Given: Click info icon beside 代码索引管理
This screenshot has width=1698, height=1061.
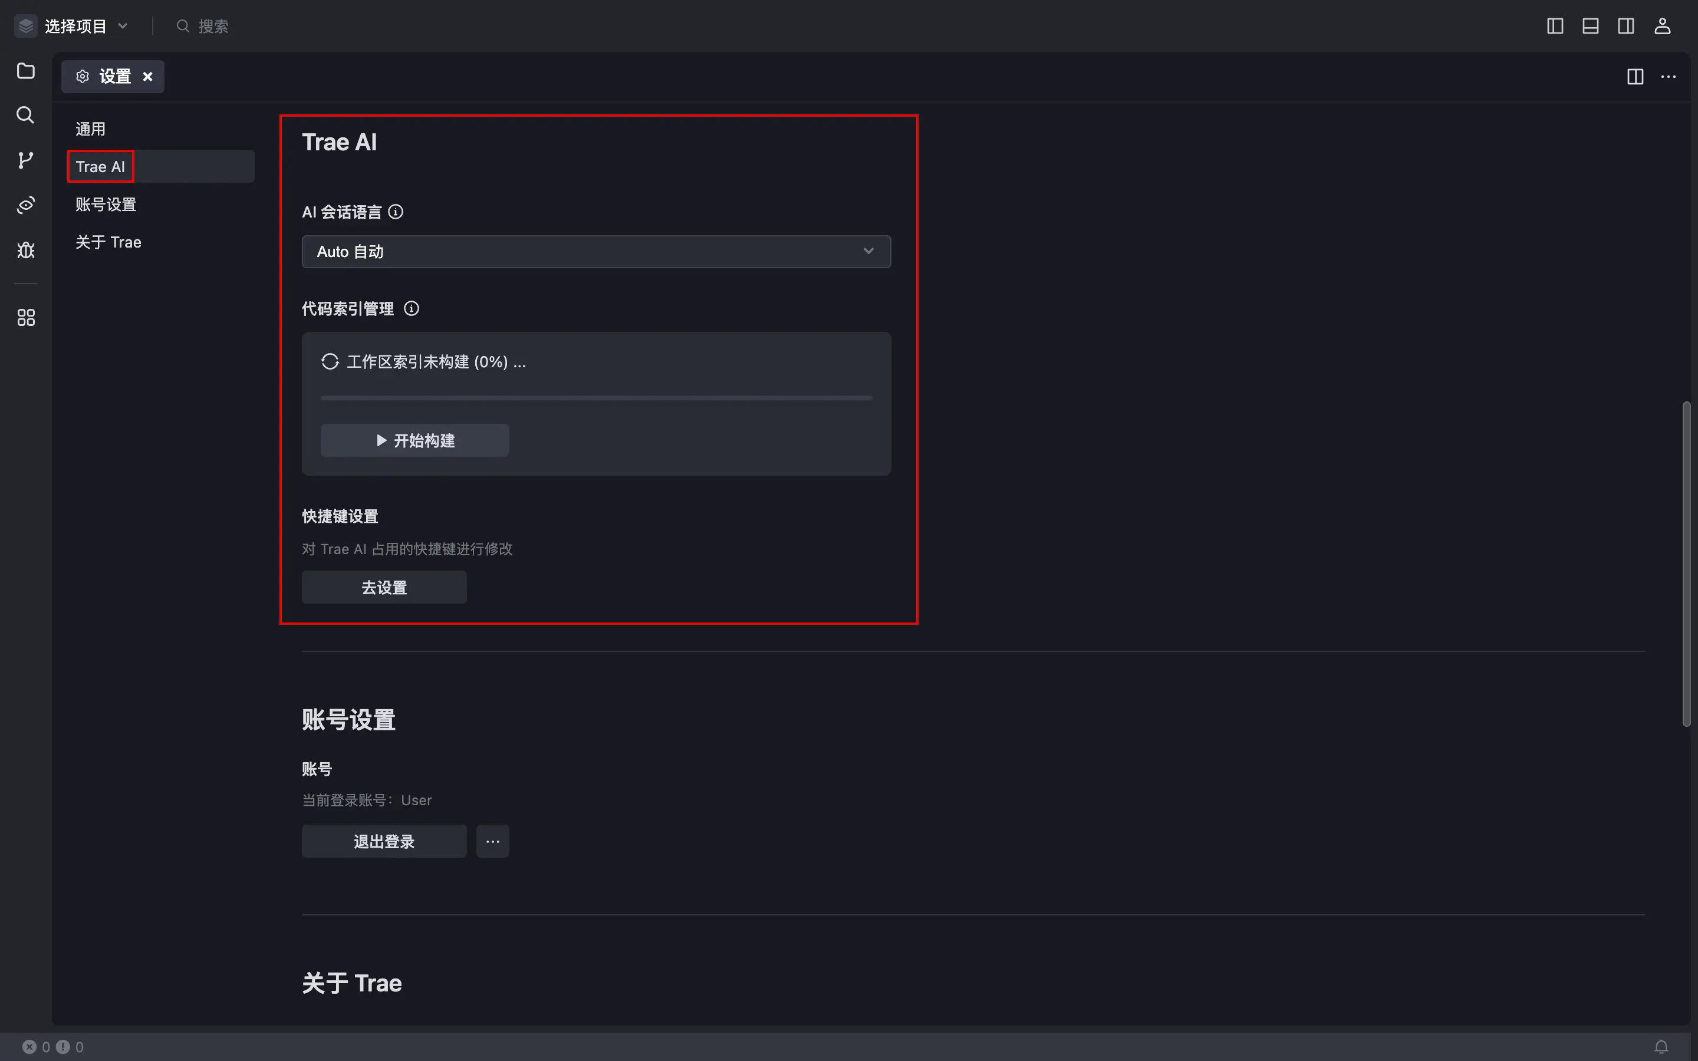Looking at the screenshot, I should click(x=412, y=309).
